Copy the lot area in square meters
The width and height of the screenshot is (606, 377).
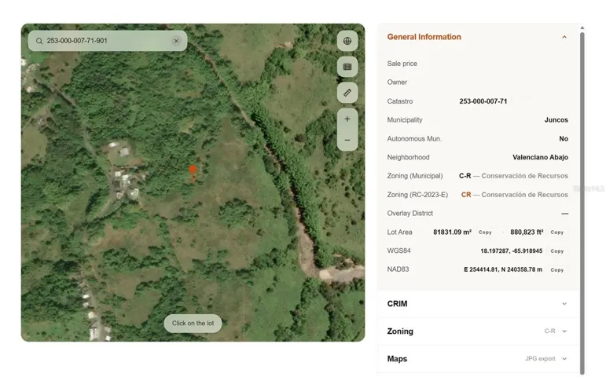point(485,232)
